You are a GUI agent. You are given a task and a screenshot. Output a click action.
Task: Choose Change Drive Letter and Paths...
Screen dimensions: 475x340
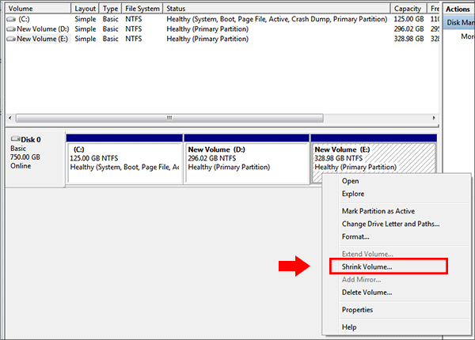coord(389,224)
